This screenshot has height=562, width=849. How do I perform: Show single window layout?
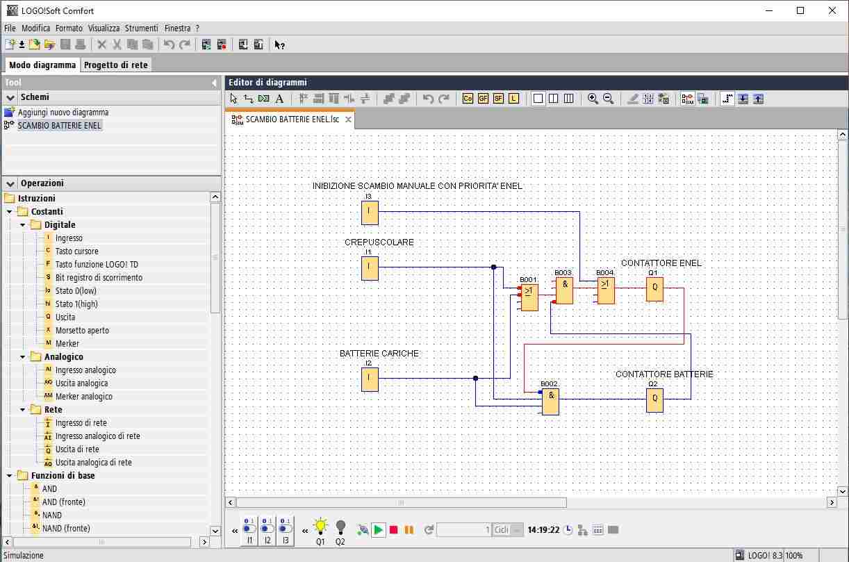[x=538, y=99]
